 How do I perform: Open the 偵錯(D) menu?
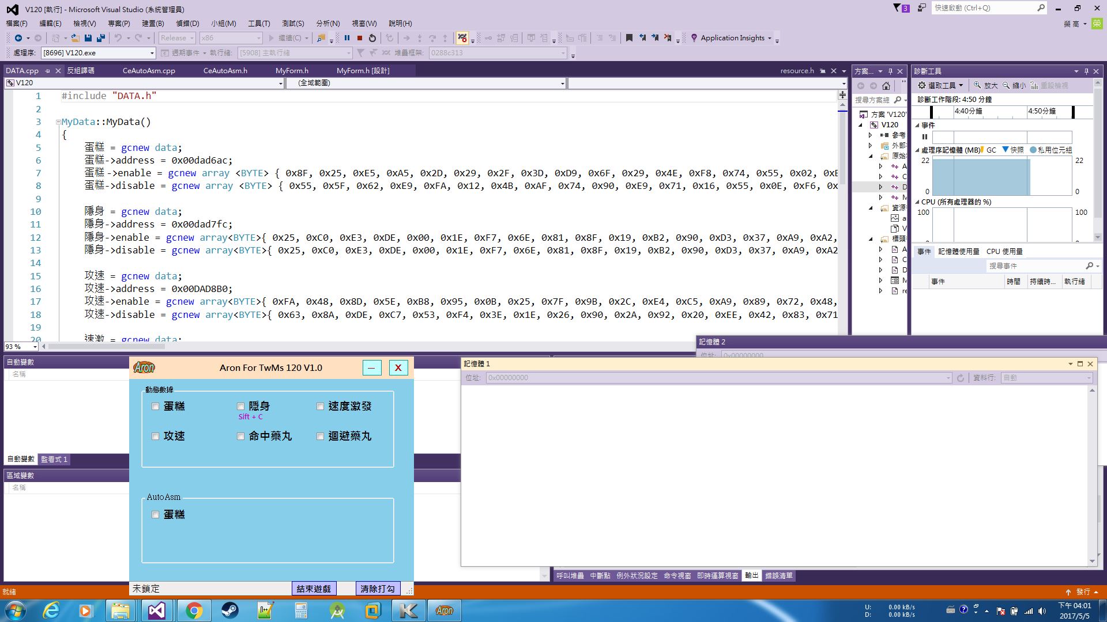[187, 24]
